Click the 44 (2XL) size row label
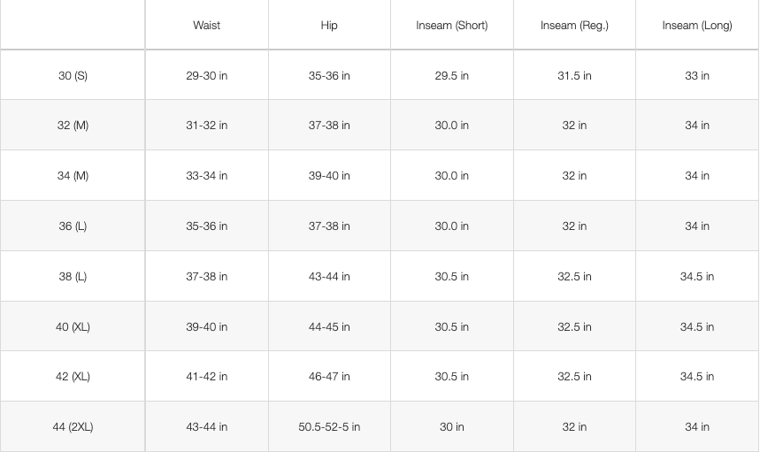Viewport: 760px width, 452px height. point(73,427)
